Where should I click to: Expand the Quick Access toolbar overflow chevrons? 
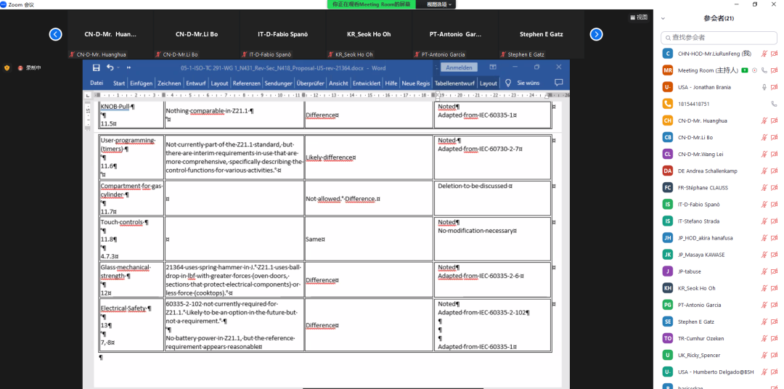coord(128,68)
